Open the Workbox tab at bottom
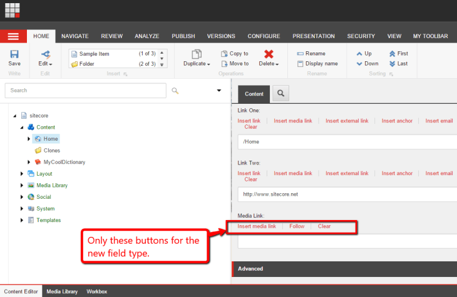The width and height of the screenshot is (457, 297). (x=96, y=291)
